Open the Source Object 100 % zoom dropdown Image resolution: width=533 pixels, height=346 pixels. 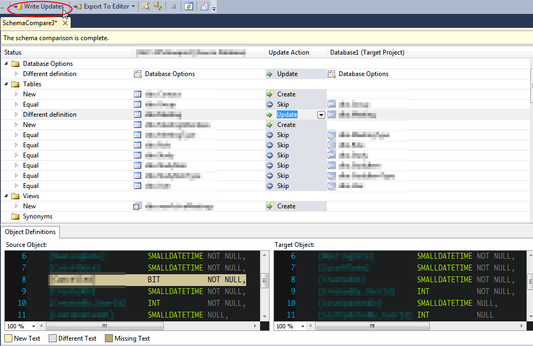click(x=34, y=326)
